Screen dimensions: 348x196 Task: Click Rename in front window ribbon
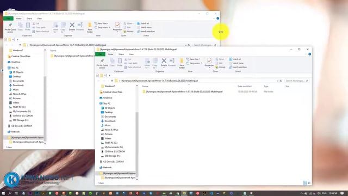tap(172, 63)
